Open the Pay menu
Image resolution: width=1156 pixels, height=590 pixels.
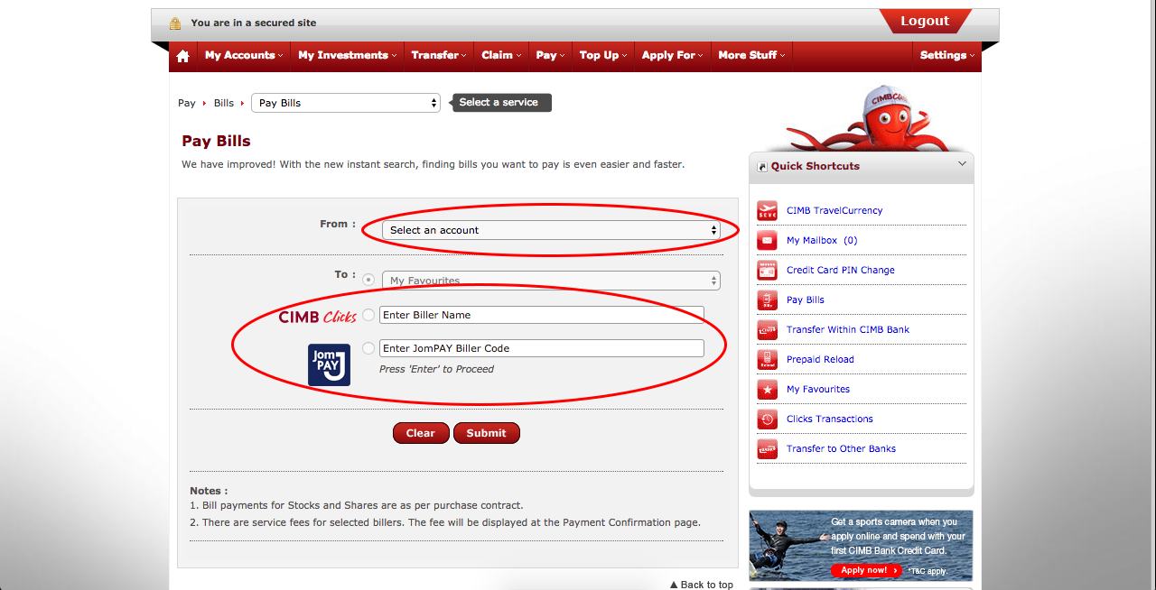point(550,55)
